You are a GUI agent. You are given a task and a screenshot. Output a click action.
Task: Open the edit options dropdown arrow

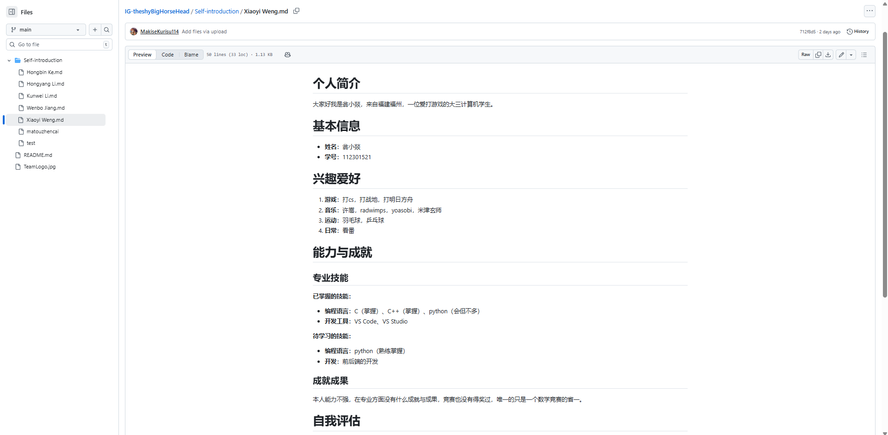click(x=851, y=55)
